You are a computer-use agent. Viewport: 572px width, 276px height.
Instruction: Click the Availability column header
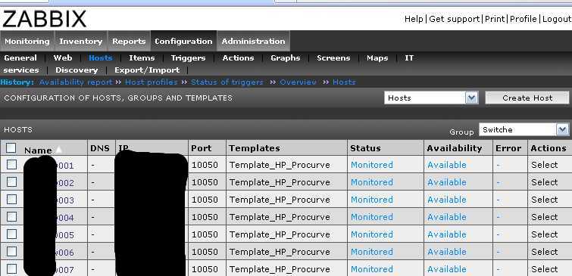tap(455, 148)
